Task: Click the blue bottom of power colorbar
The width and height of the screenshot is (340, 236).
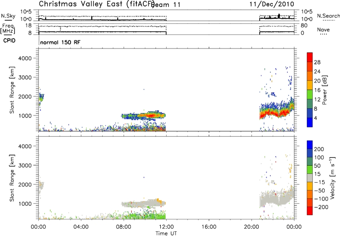Action: click(310, 122)
